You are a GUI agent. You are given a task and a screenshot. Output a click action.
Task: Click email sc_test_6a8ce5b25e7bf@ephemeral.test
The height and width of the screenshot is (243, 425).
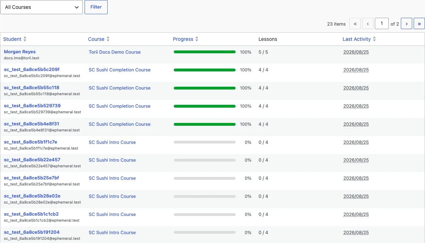tap(42, 184)
